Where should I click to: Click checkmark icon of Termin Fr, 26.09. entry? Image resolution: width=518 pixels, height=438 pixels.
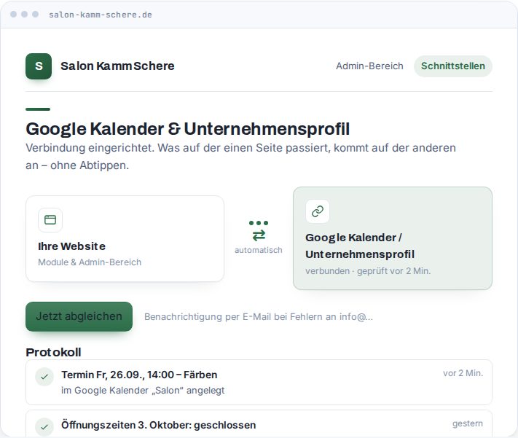pos(44,377)
